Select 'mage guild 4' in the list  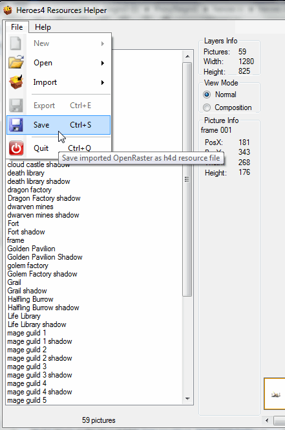click(27, 383)
